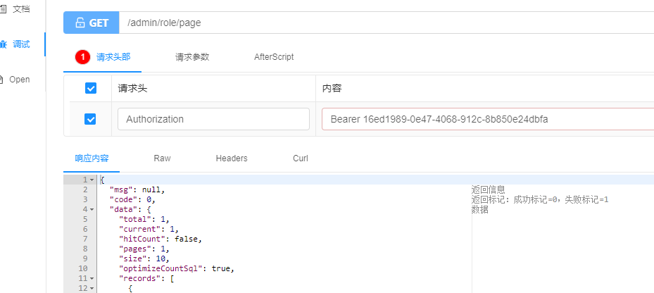Click the blue GET method button
Image resolution: width=654 pixels, height=293 pixels.
point(92,23)
